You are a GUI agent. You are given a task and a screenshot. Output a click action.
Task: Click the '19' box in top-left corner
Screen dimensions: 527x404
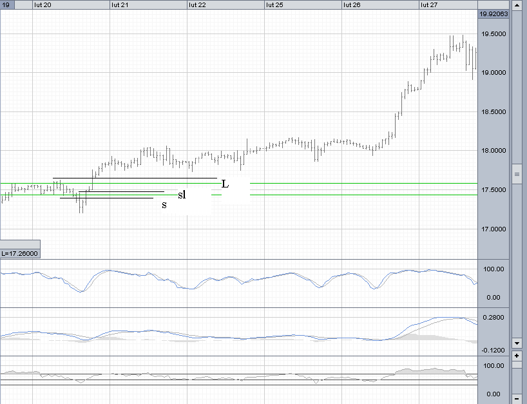point(7,5)
